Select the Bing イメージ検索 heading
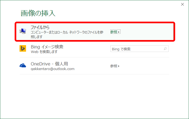Viewport: 189px width, 119px height. 47,47
